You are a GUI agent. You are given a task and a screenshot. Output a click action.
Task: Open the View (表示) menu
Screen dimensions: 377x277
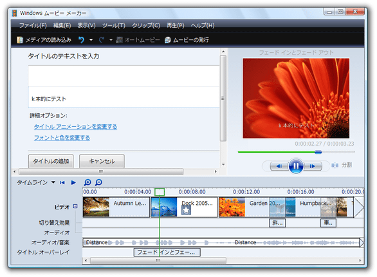pos(87,26)
